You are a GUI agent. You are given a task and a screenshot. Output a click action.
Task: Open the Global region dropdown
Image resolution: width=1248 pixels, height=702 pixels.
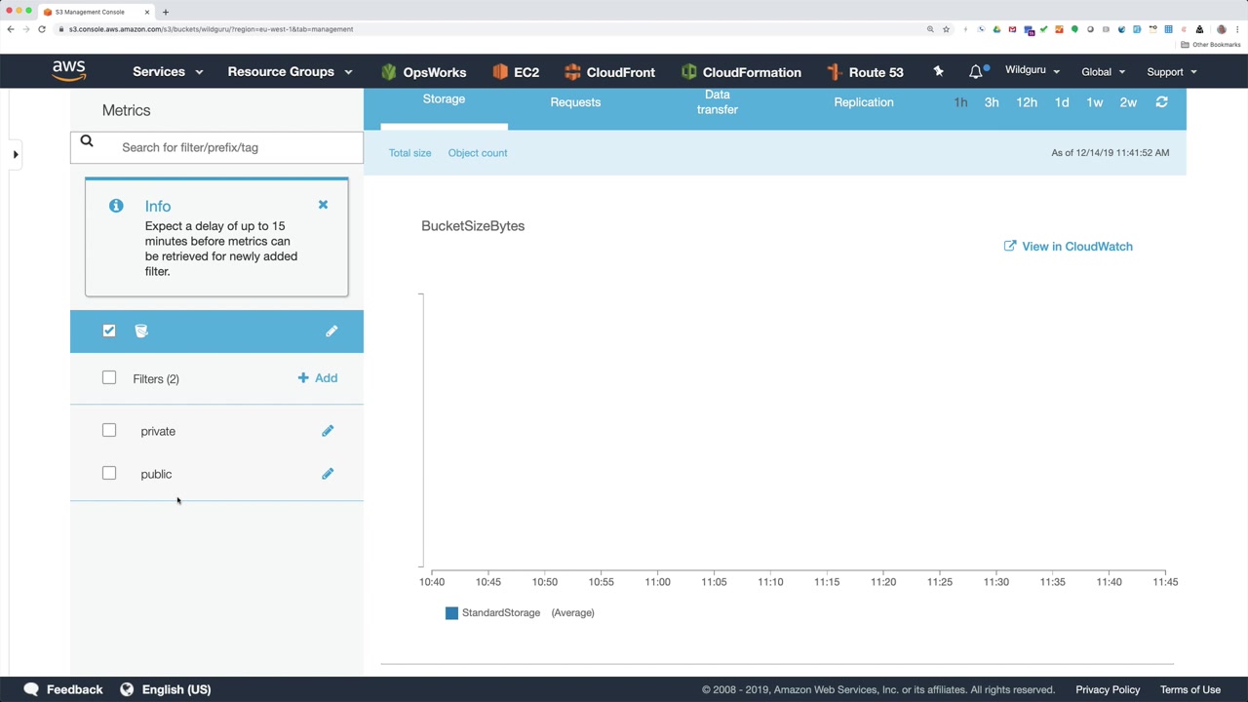(1103, 72)
